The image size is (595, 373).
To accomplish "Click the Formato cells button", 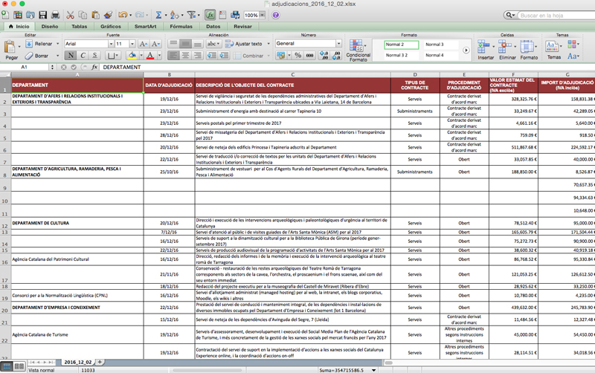I will 529,50.
